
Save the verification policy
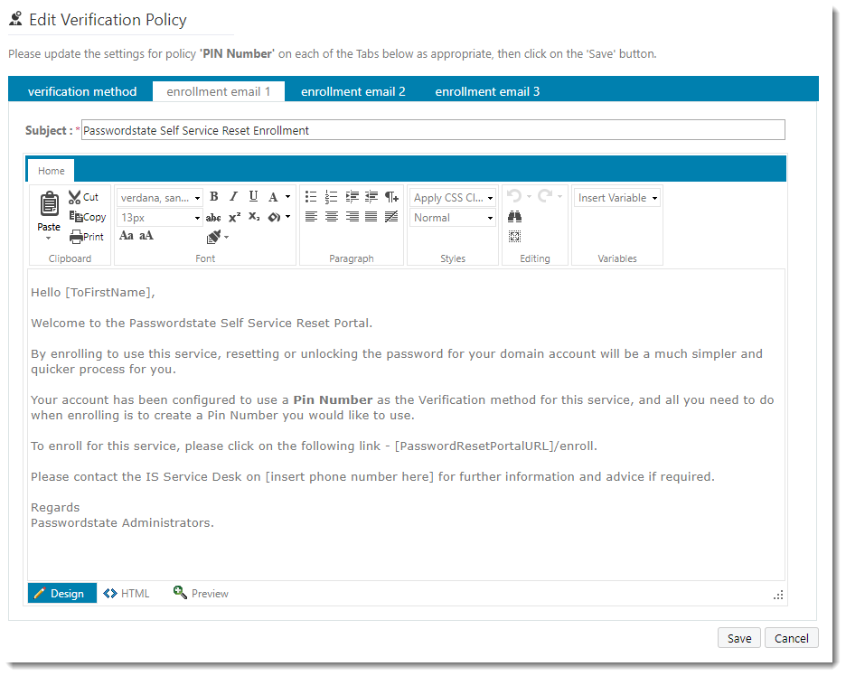click(739, 638)
